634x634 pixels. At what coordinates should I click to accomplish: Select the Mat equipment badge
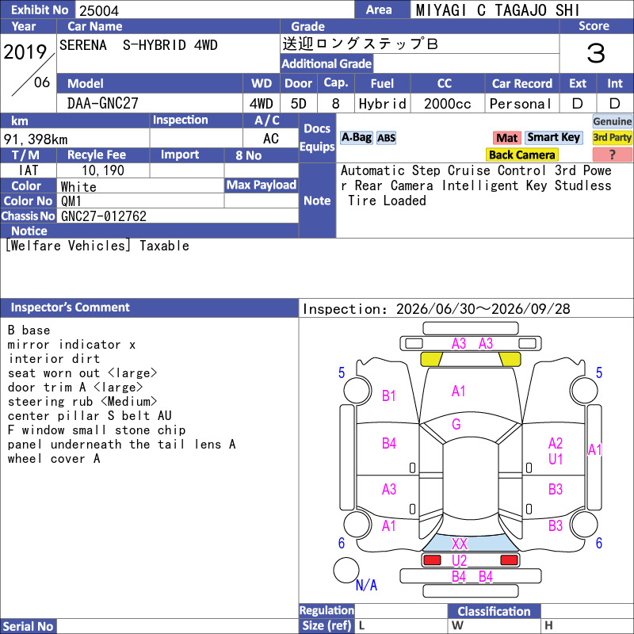pos(506,138)
